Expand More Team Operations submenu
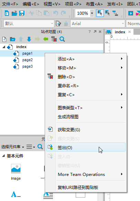 point(86,174)
